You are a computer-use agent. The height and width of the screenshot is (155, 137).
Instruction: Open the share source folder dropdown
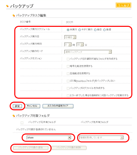point(49,137)
